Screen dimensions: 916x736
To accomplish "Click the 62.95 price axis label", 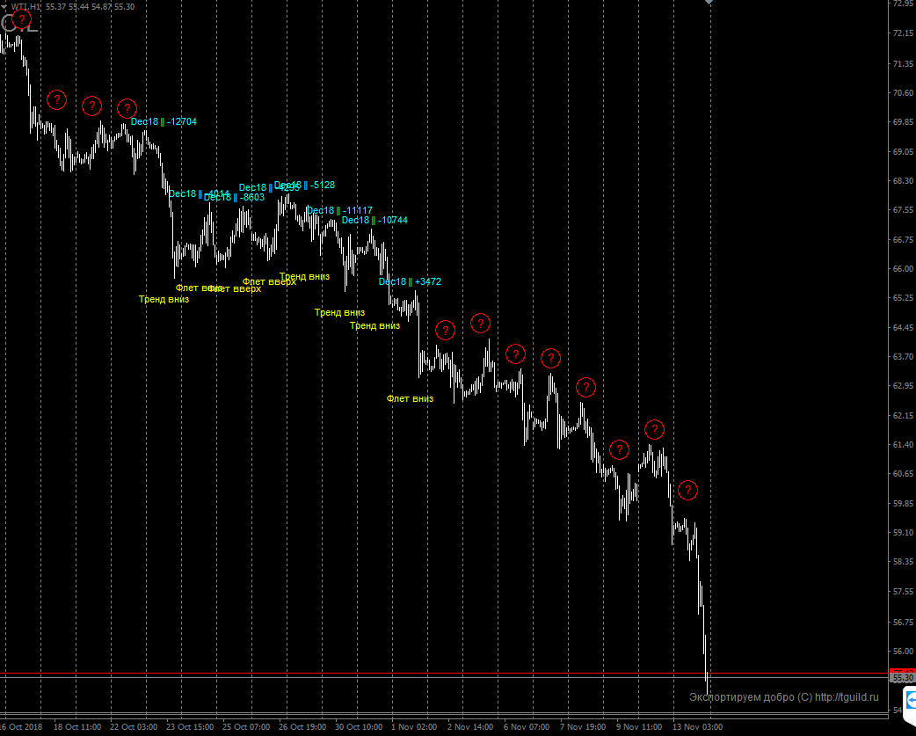I will pos(903,385).
